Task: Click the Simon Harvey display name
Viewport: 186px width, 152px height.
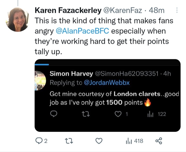Action: point(71,74)
